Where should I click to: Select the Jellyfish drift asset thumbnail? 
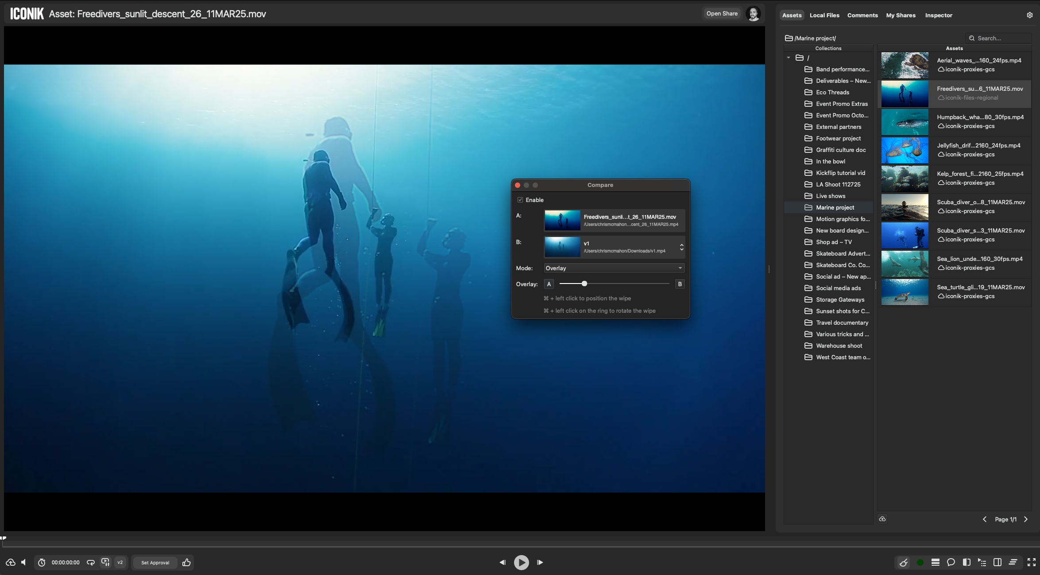pos(905,151)
